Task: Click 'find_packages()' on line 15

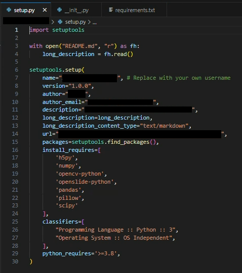Action: [132, 142]
